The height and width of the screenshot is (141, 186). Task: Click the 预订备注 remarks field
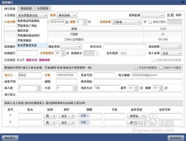pyautogui.click(x=100, y=95)
